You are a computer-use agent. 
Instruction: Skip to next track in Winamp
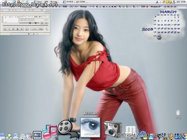[22, 29]
